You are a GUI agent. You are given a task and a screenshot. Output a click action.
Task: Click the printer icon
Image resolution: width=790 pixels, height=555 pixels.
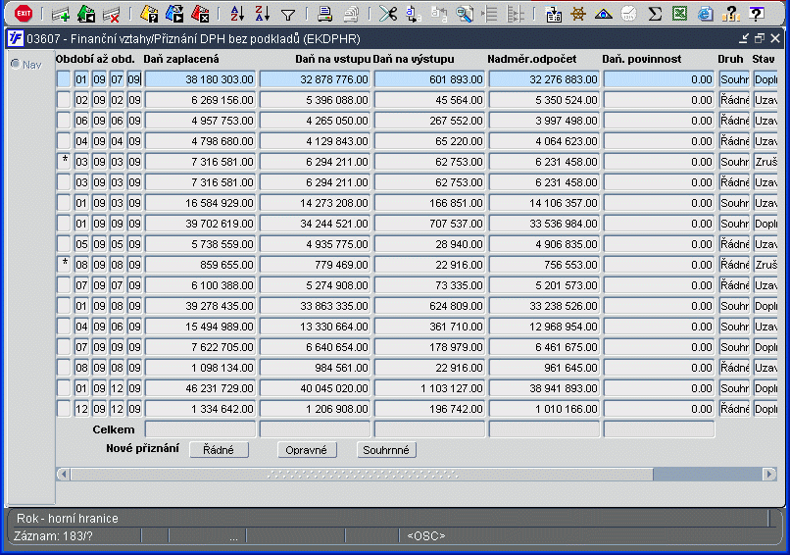325,14
